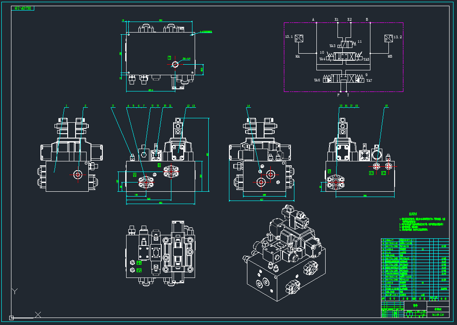Click item number 9 in the schematic
This screenshot has width=457, height=325.
point(366,75)
